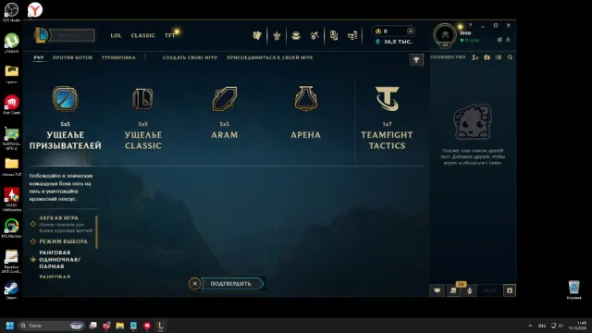Viewport: 592px width, 333px height.
Task: Open the TFT navigation item
Action: [x=169, y=35]
